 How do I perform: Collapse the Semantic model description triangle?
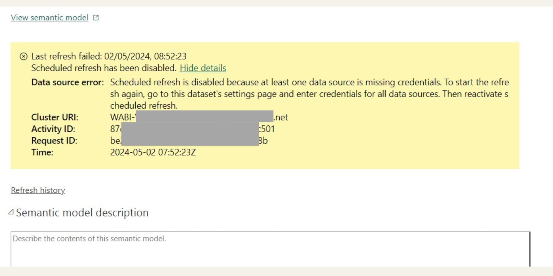[x=11, y=212]
